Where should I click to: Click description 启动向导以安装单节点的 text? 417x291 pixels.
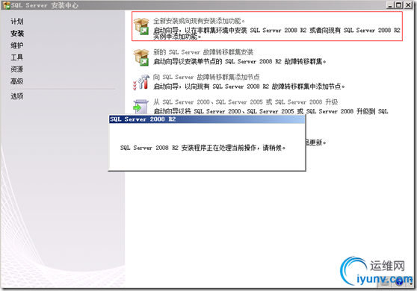pos(240,62)
